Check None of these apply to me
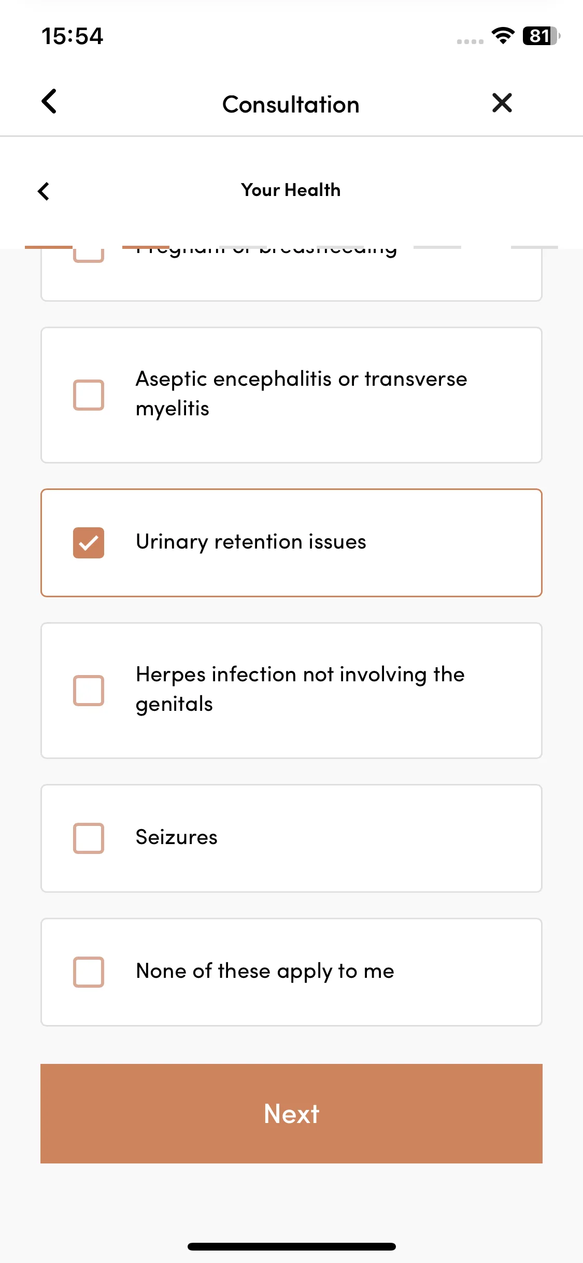 89,972
